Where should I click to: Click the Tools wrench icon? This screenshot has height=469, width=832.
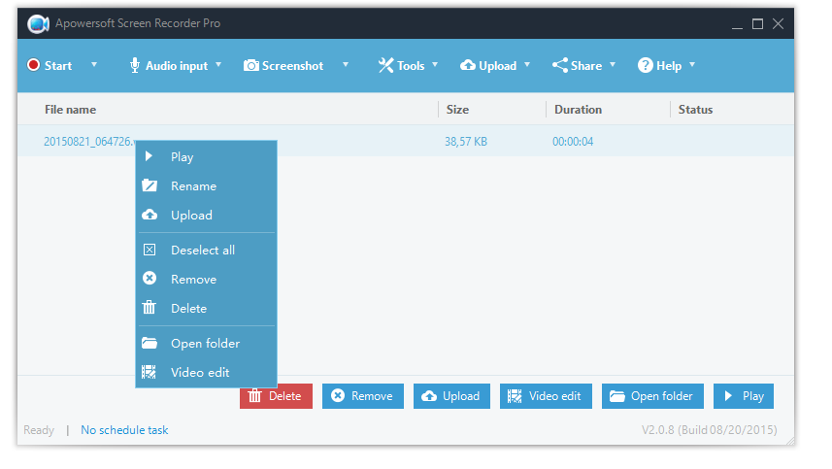pyautogui.click(x=385, y=65)
